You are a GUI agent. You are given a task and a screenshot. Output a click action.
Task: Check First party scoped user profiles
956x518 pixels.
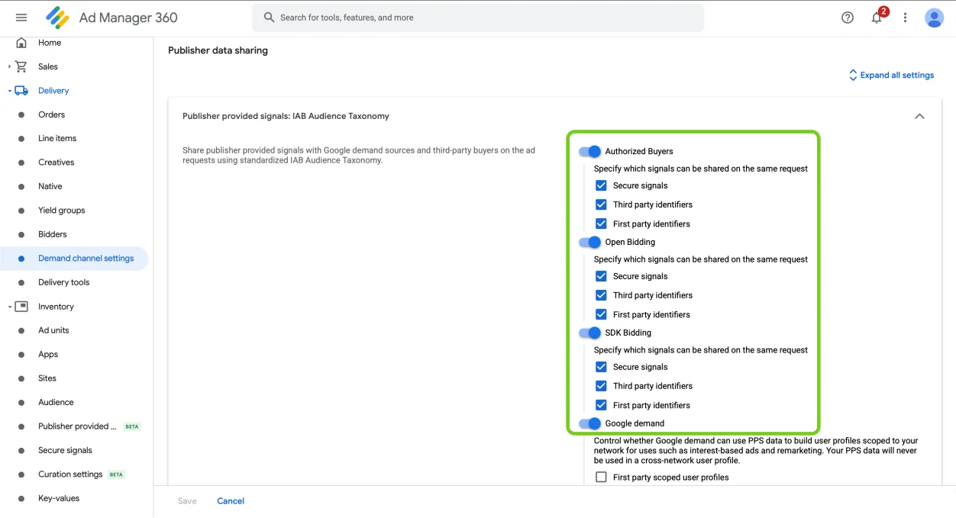coord(601,478)
